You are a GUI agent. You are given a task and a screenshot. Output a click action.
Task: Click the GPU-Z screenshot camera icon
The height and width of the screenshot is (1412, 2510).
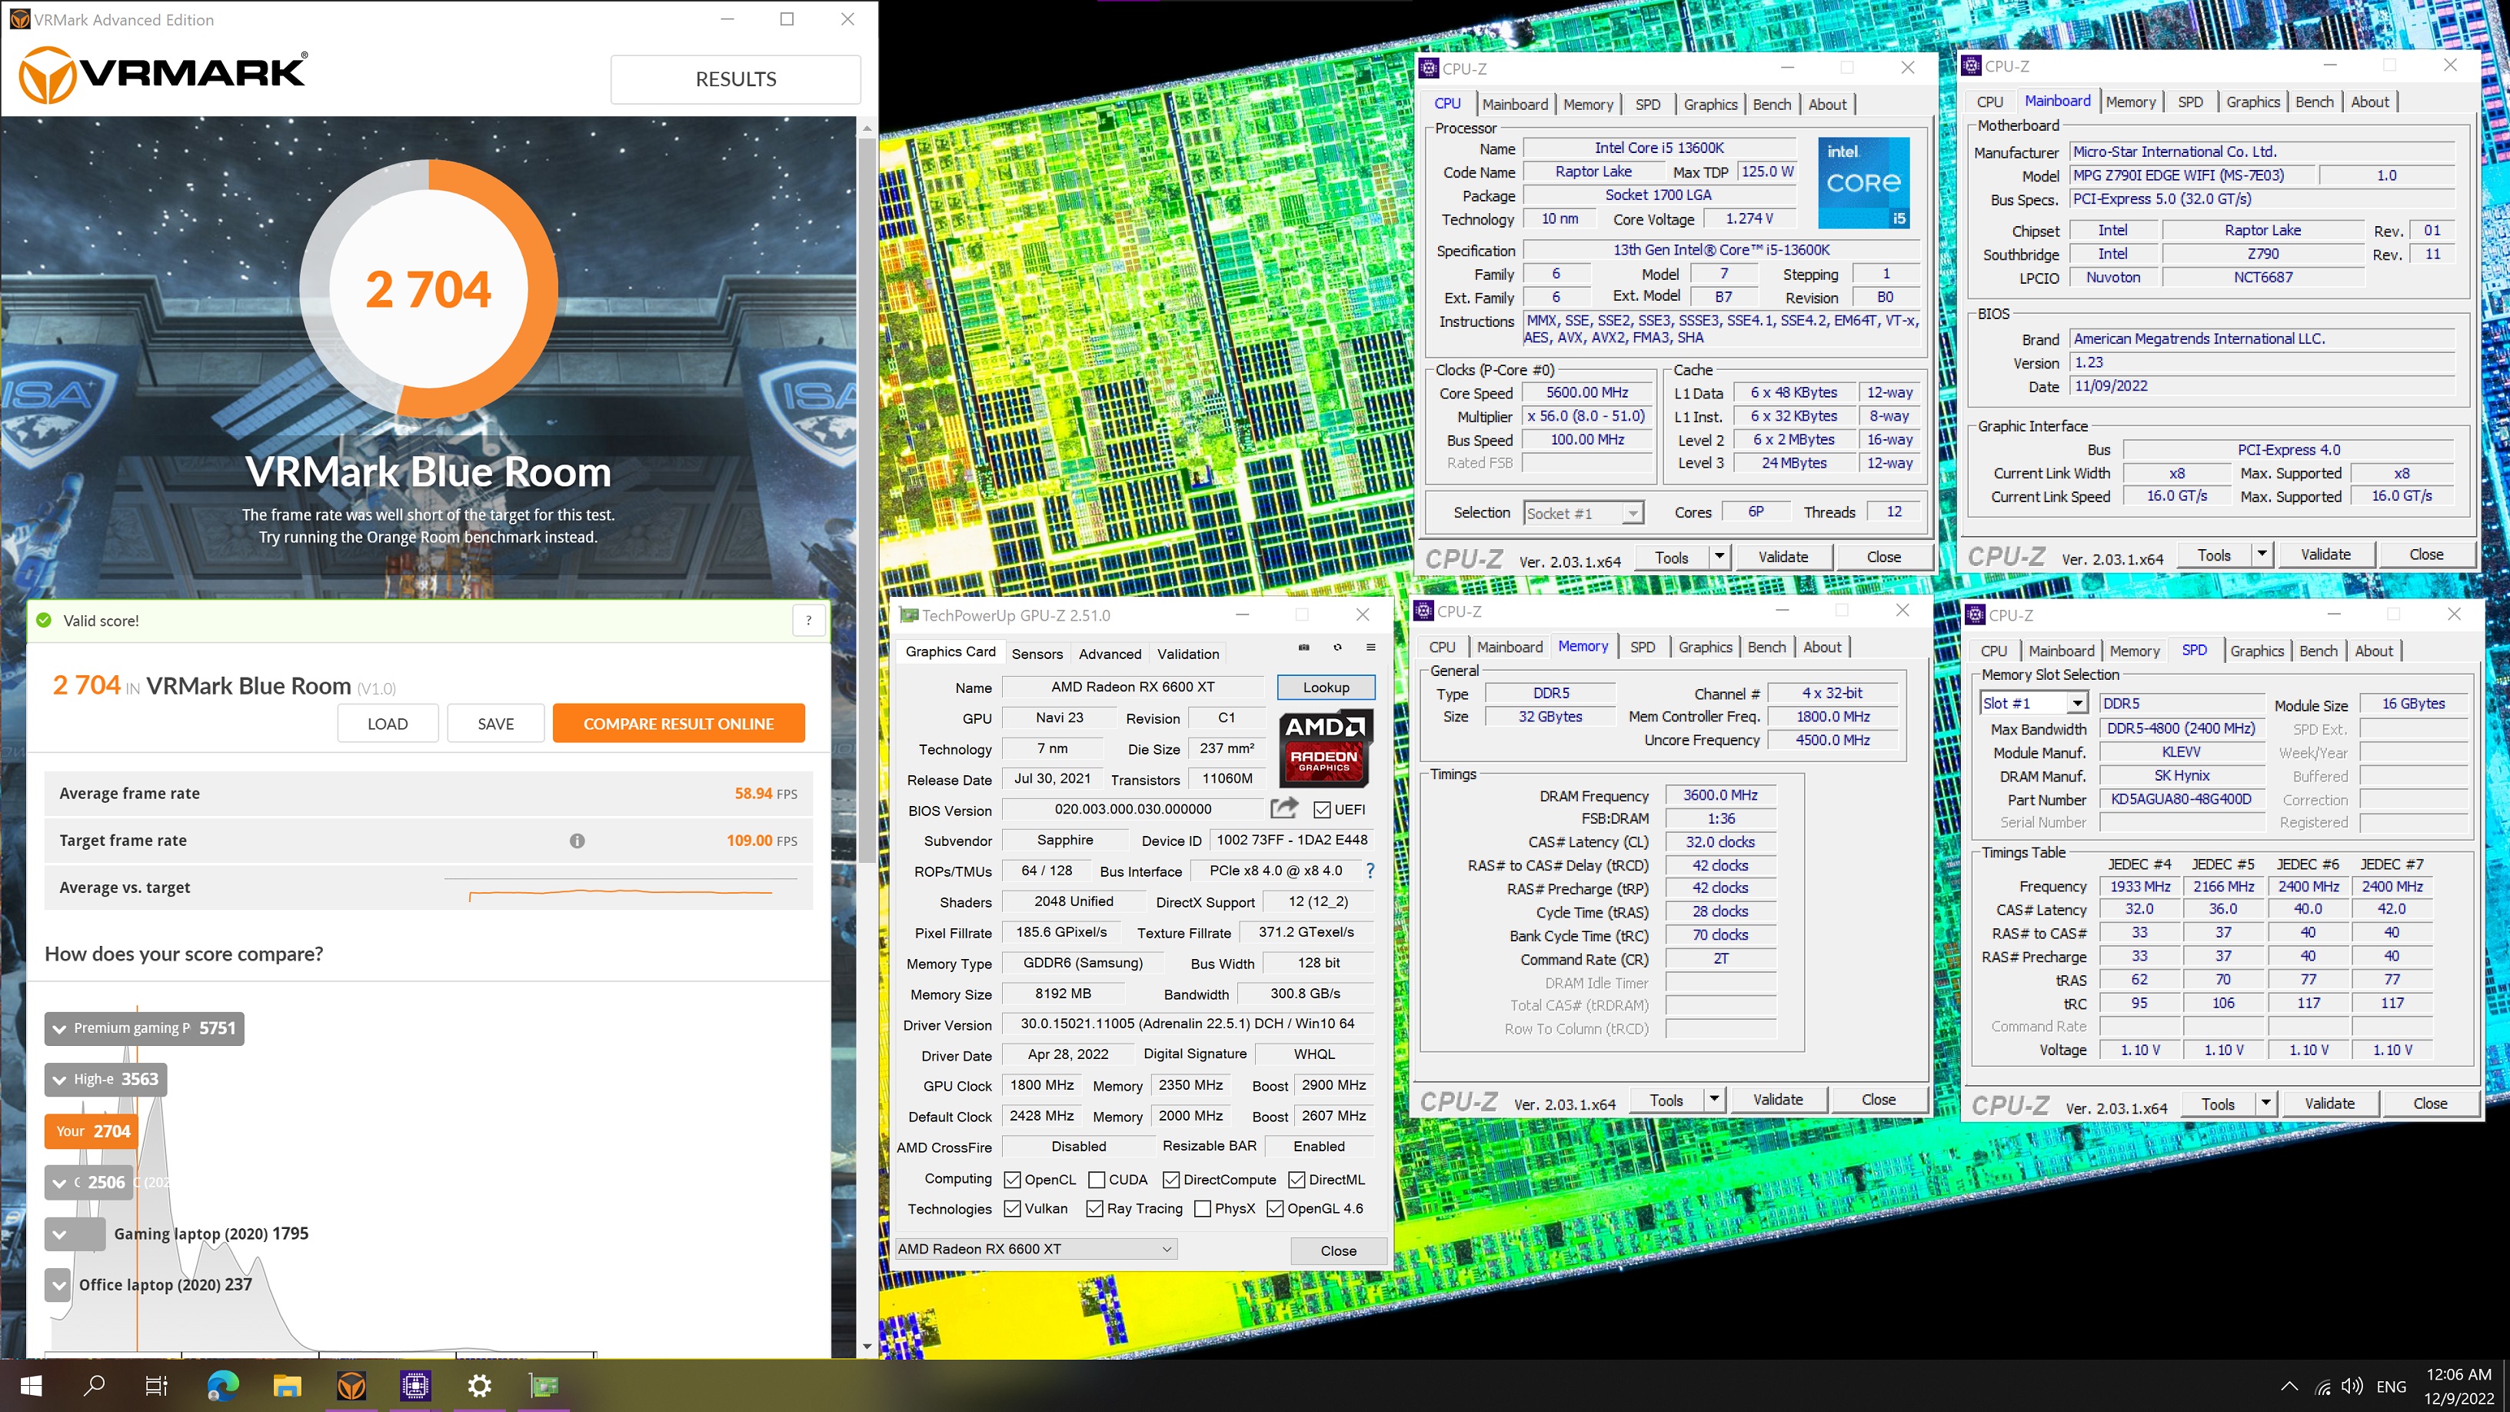(1303, 647)
